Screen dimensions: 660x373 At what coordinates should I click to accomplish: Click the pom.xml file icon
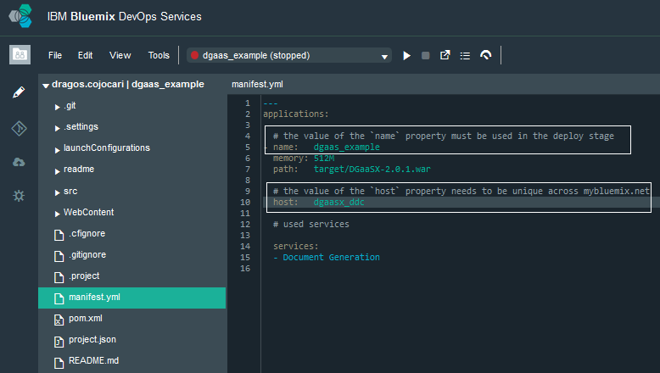click(59, 320)
